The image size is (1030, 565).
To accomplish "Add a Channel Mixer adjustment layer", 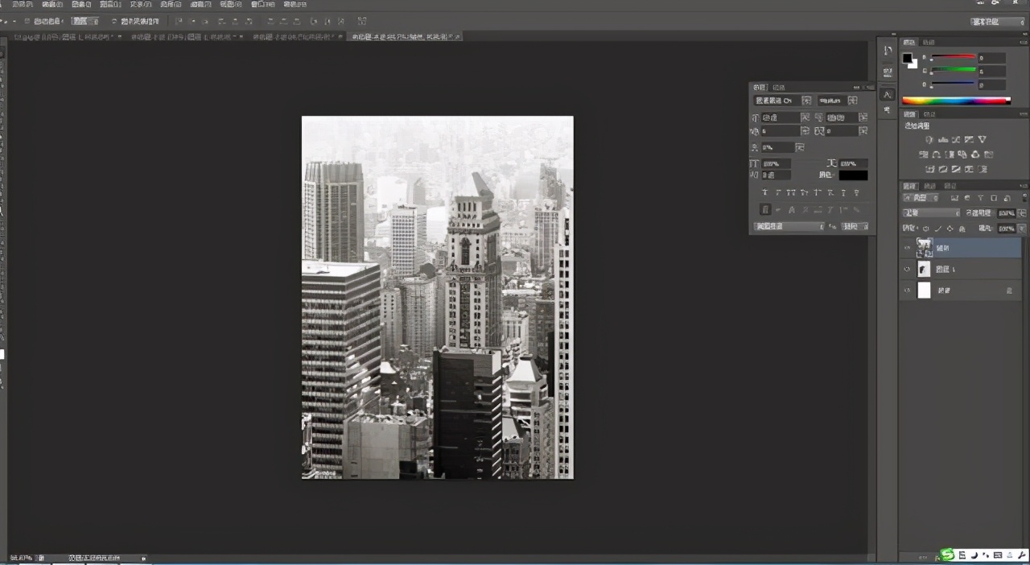I will pyautogui.click(x=976, y=155).
